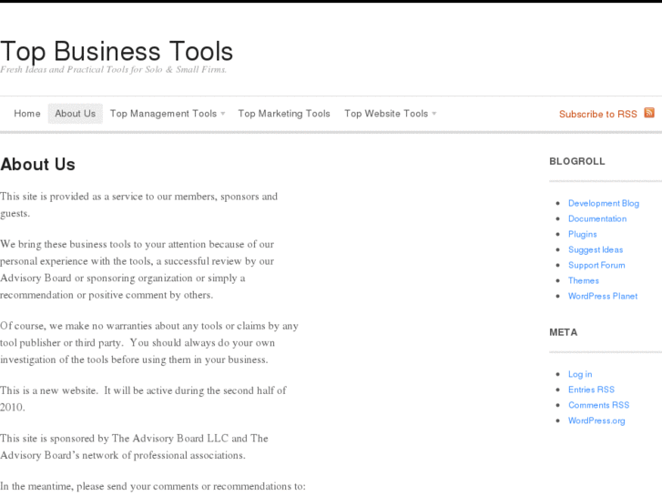The width and height of the screenshot is (662, 496).
Task: Click the META sidebar heading
Action: pyautogui.click(x=564, y=332)
